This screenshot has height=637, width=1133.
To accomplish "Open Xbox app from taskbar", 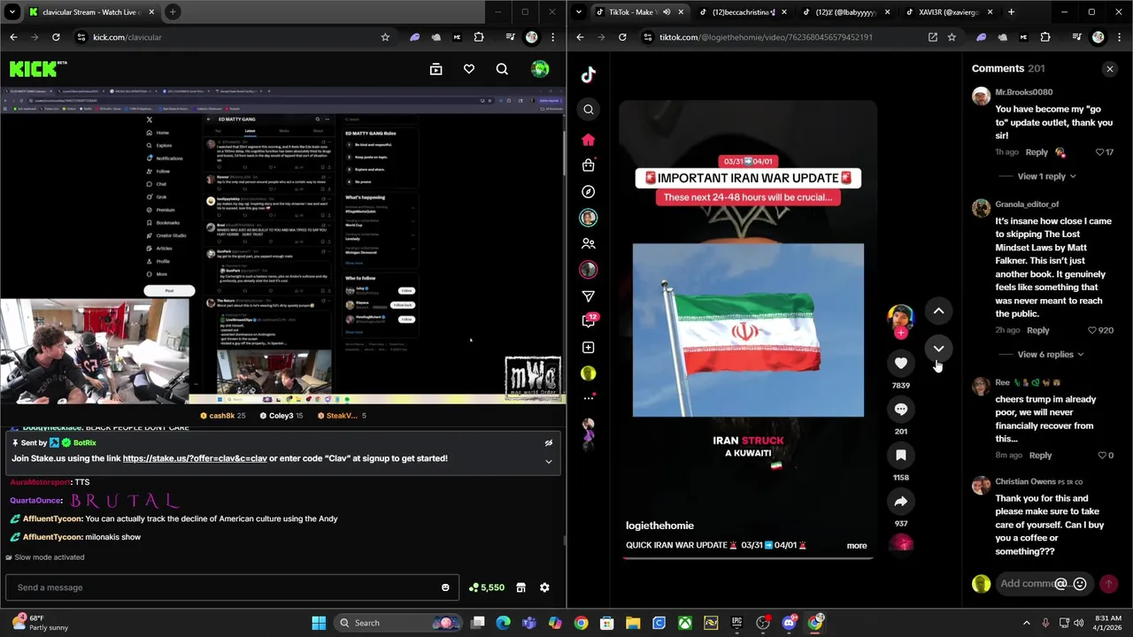I will click(684, 623).
